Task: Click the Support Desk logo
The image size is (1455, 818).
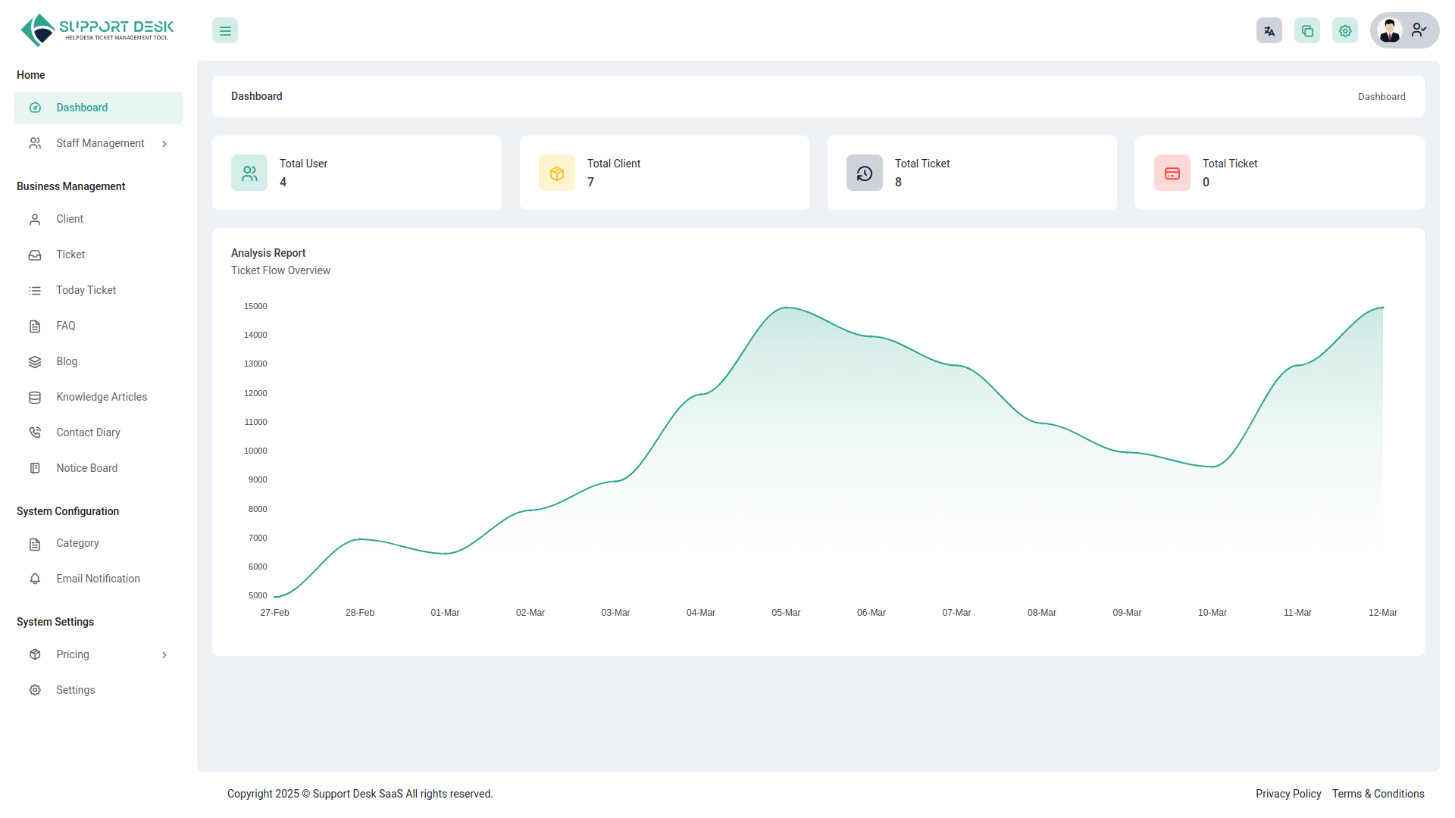Action: point(96,30)
